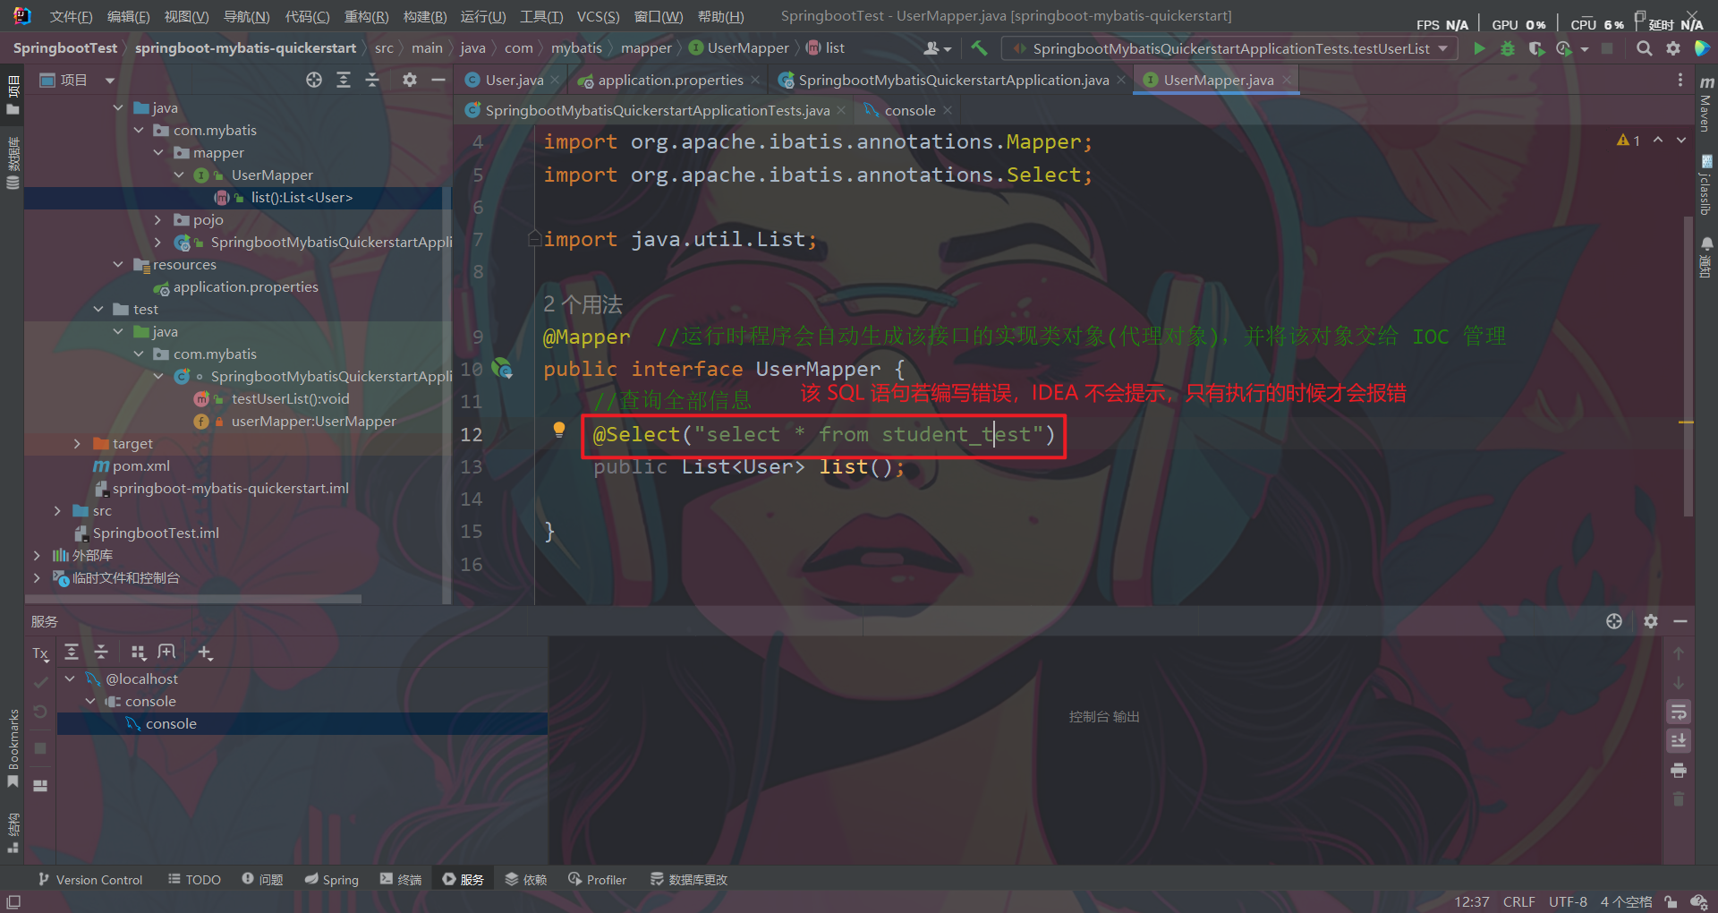Click the intention light bulb on line 12
The width and height of the screenshot is (1718, 913).
[559, 430]
